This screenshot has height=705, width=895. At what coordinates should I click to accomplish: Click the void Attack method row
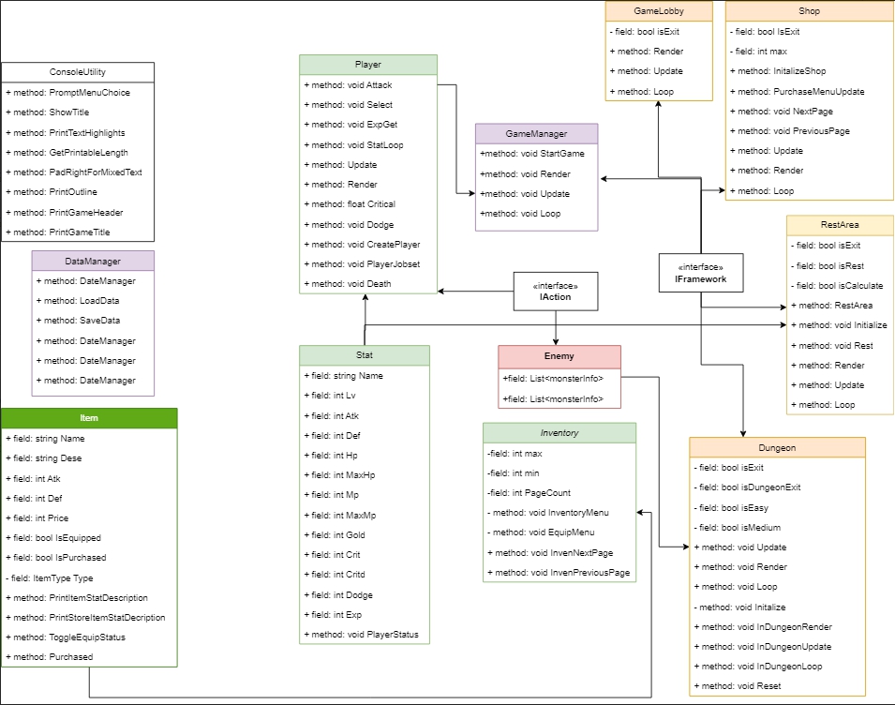click(368, 85)
